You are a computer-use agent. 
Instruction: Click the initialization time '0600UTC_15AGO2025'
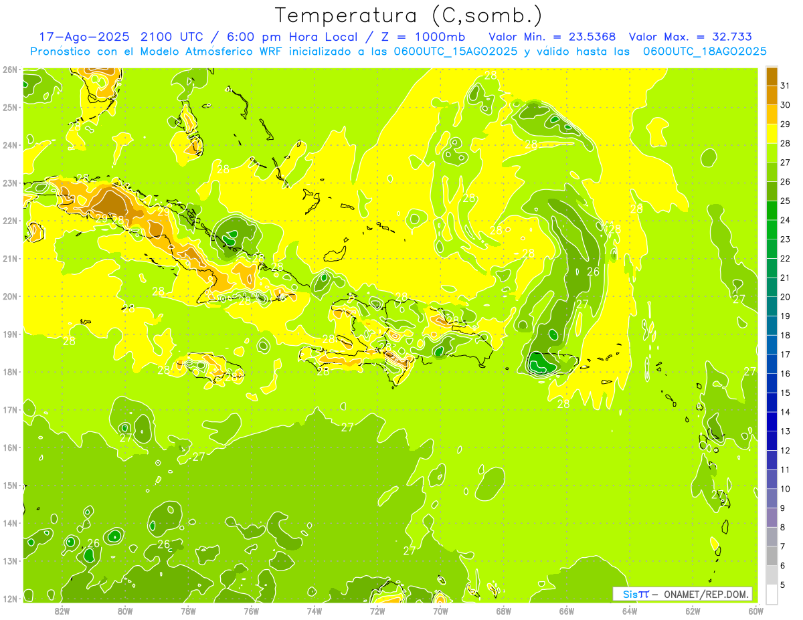(457, 51)
